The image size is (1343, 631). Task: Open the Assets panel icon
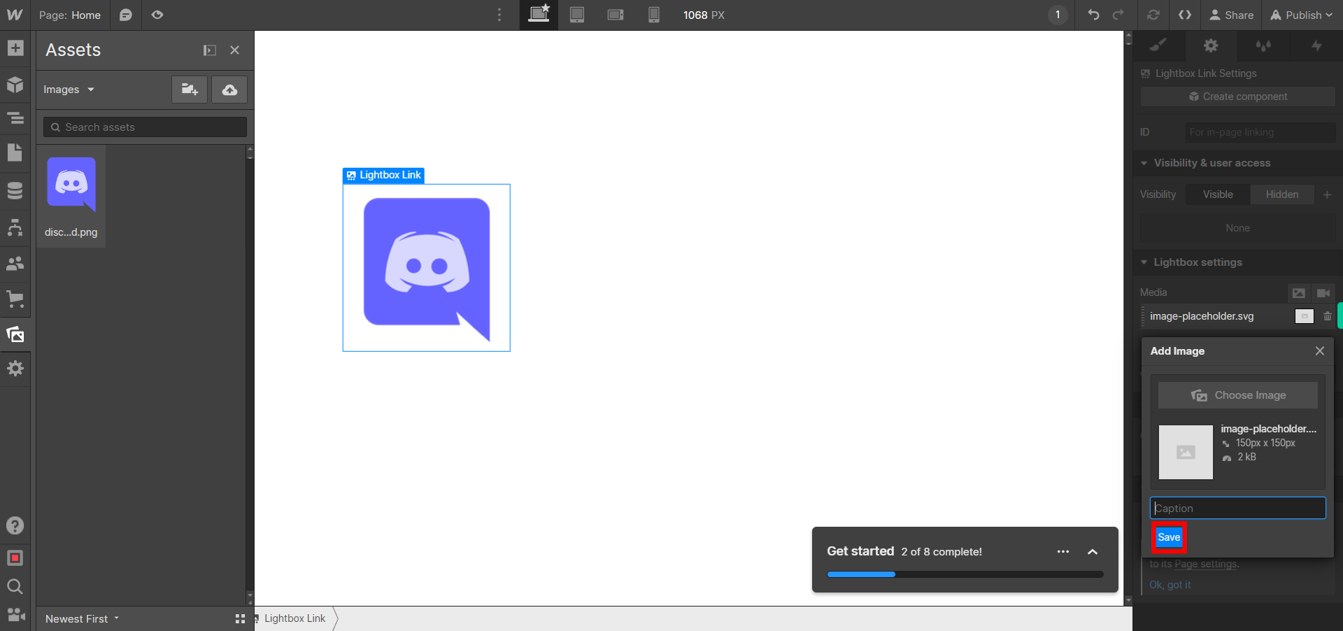pos(15,334)
